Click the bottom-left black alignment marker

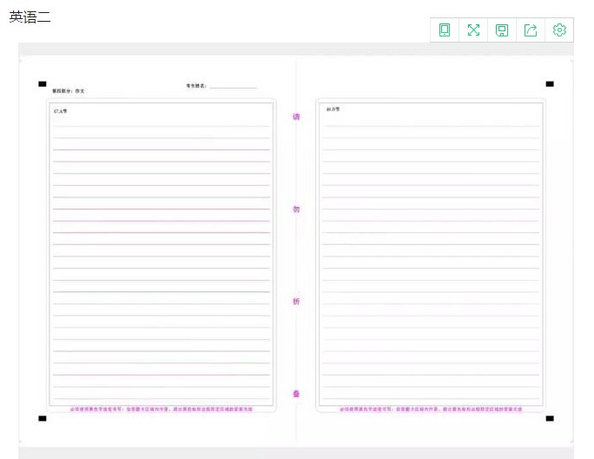(43, 418)
